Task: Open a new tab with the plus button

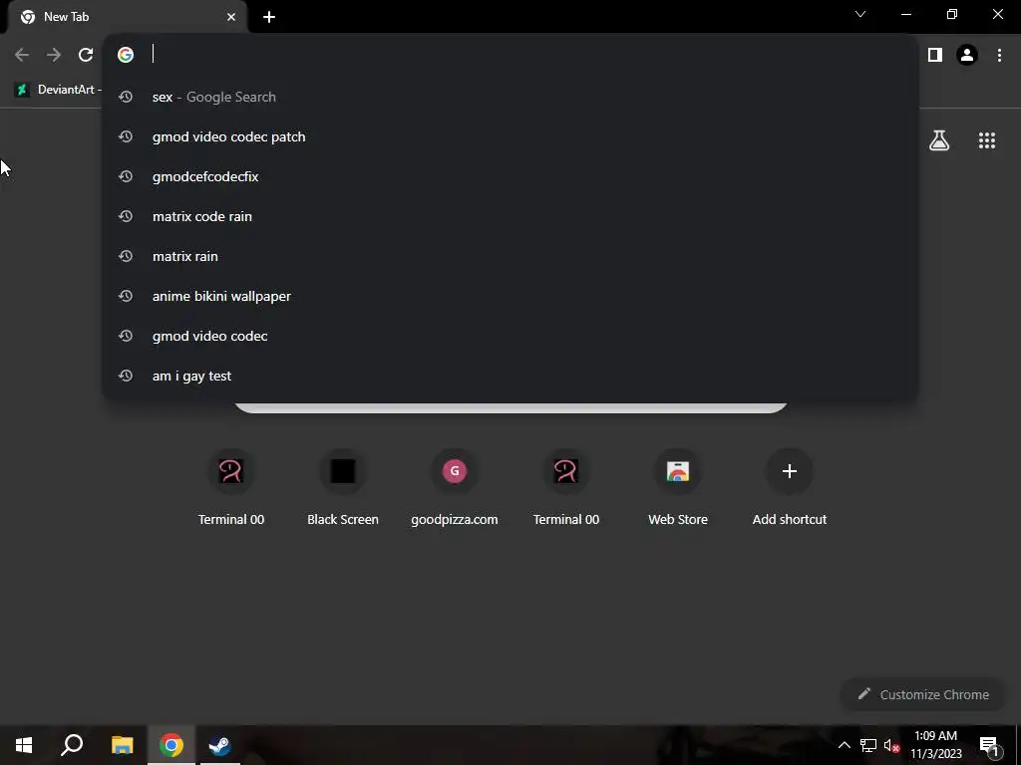Action: [x=269, y=17]
